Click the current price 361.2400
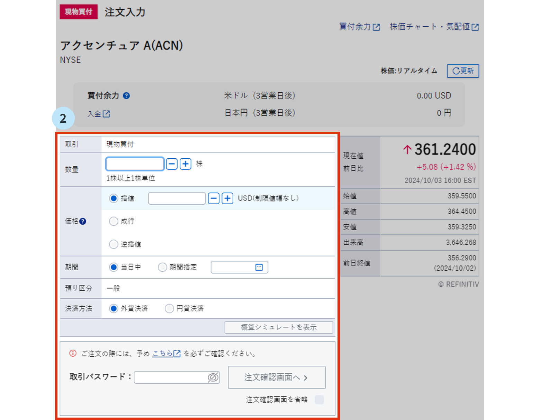Image resolution: width=540 pixels, height=420 pixels. click(x=445, y=150)
